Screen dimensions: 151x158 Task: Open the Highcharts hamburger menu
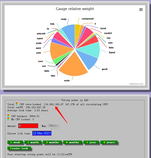(141, 10)
